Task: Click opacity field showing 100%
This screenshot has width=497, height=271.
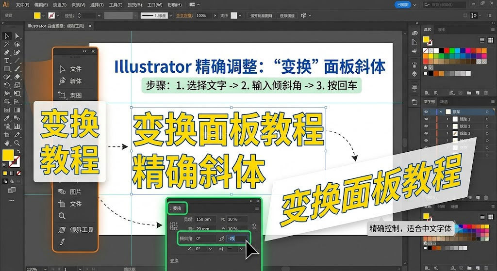Action: [x=204, y=16]
